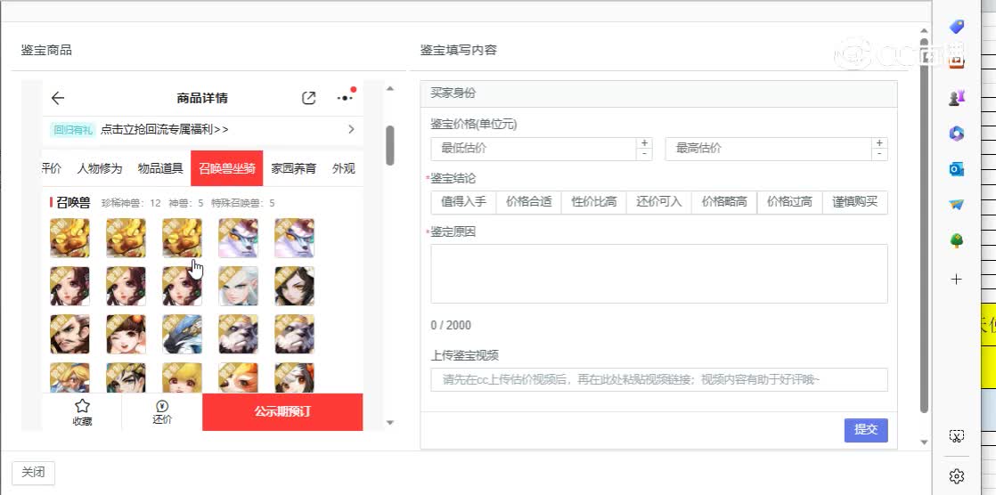
Task: Open the Outlook sidebar icon
Action: pos(957,169)
